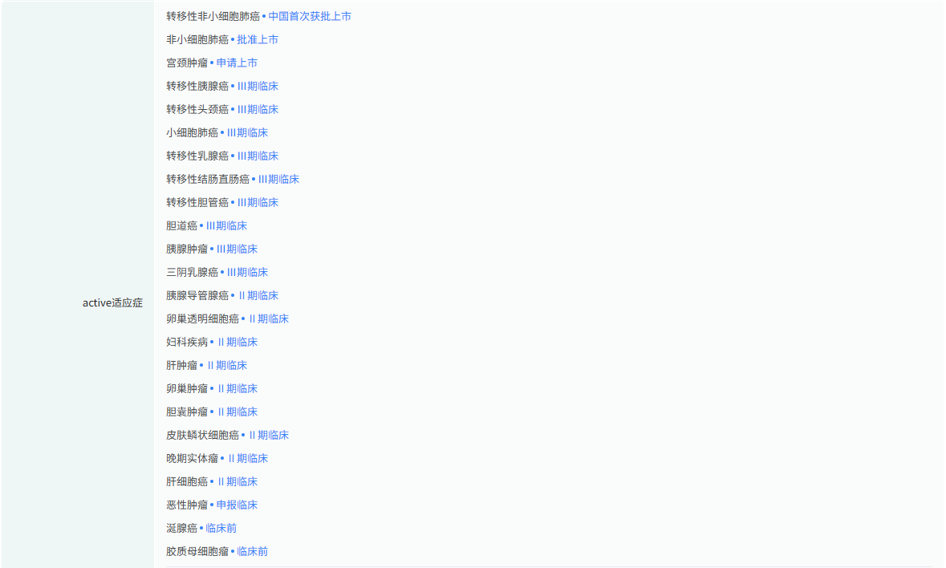This screenshot has height=568, width=946.
Task: Select the 胆囊肿瘤 indication text
Action: 187,412
